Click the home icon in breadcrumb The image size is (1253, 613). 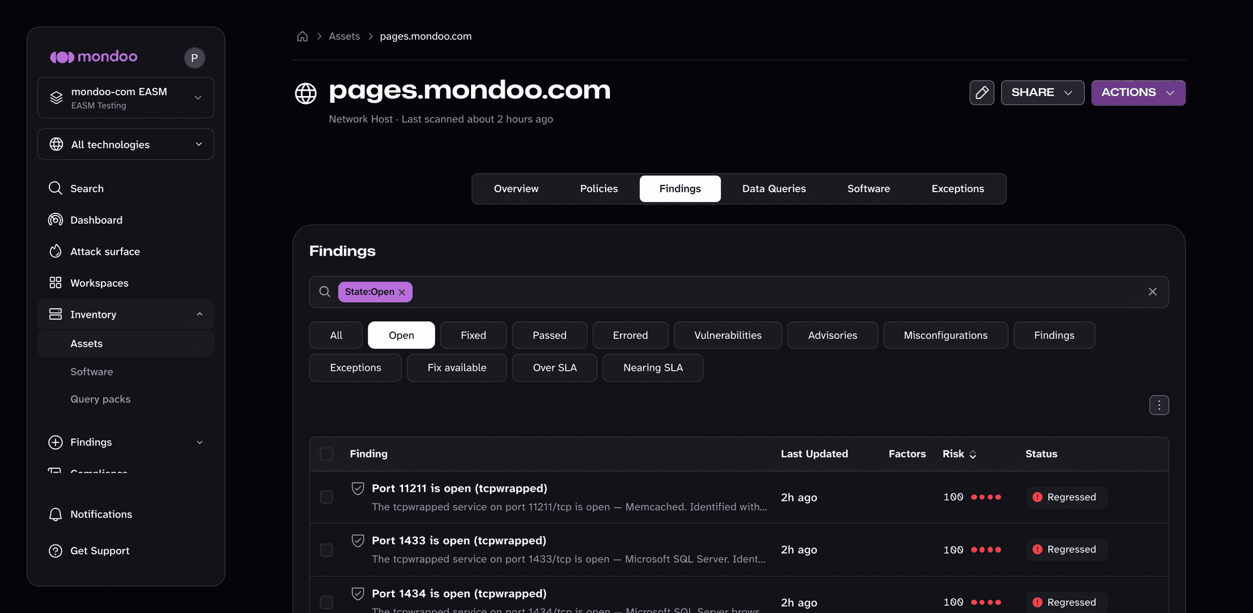click(x=302, y=37)
